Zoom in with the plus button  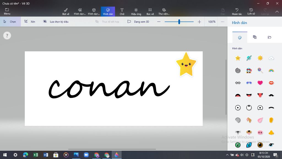point(199,22)
